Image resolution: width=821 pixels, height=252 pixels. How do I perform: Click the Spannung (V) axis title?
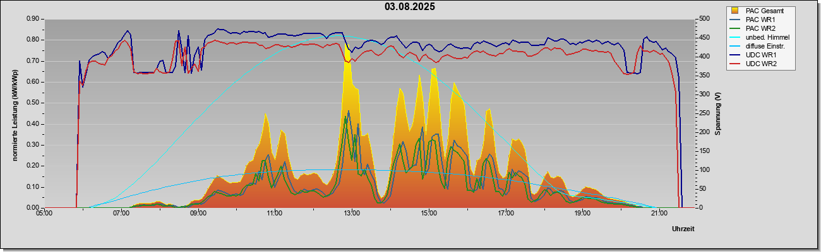pyautogui.click(x=718, y=114)
